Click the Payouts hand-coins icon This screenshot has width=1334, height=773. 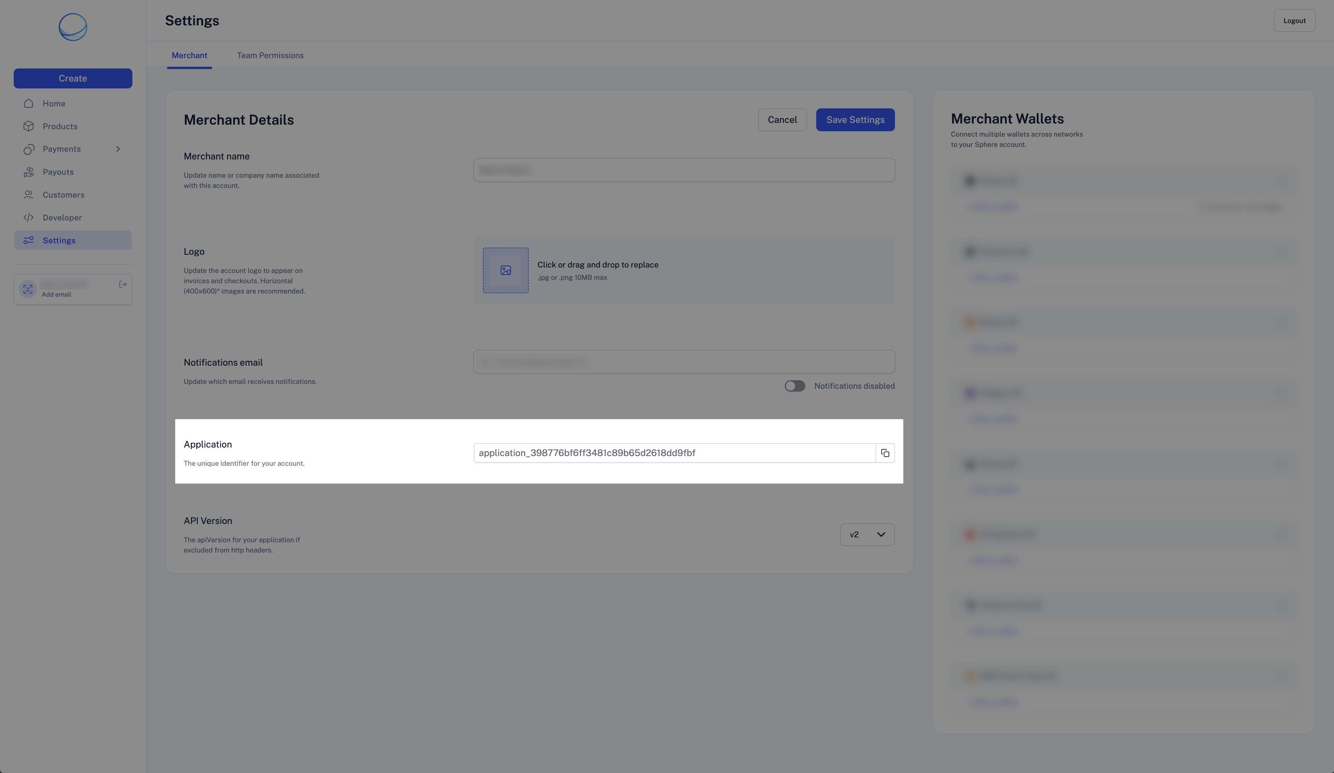[29, 172]
